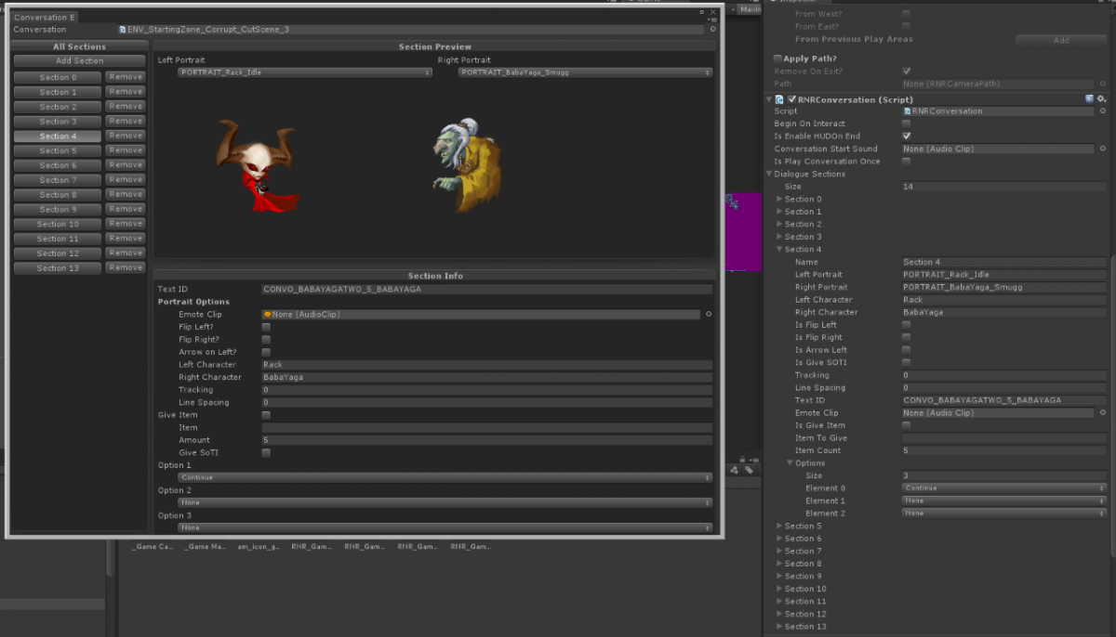The image size is (1116, 637).
Task: Open object picker for Script field
Action: click(x=1103, y=111)
